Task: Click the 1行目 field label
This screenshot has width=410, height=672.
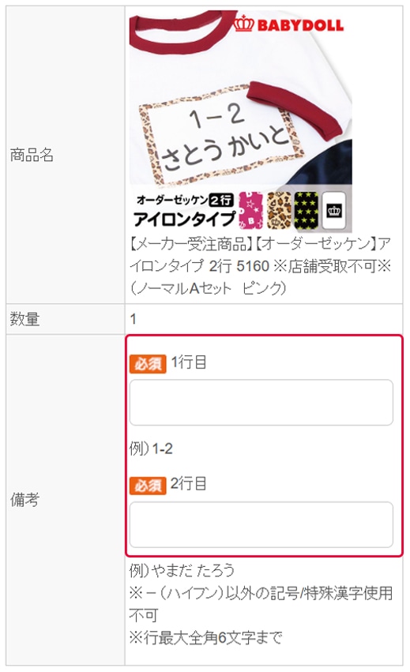Action: point(189,362)
